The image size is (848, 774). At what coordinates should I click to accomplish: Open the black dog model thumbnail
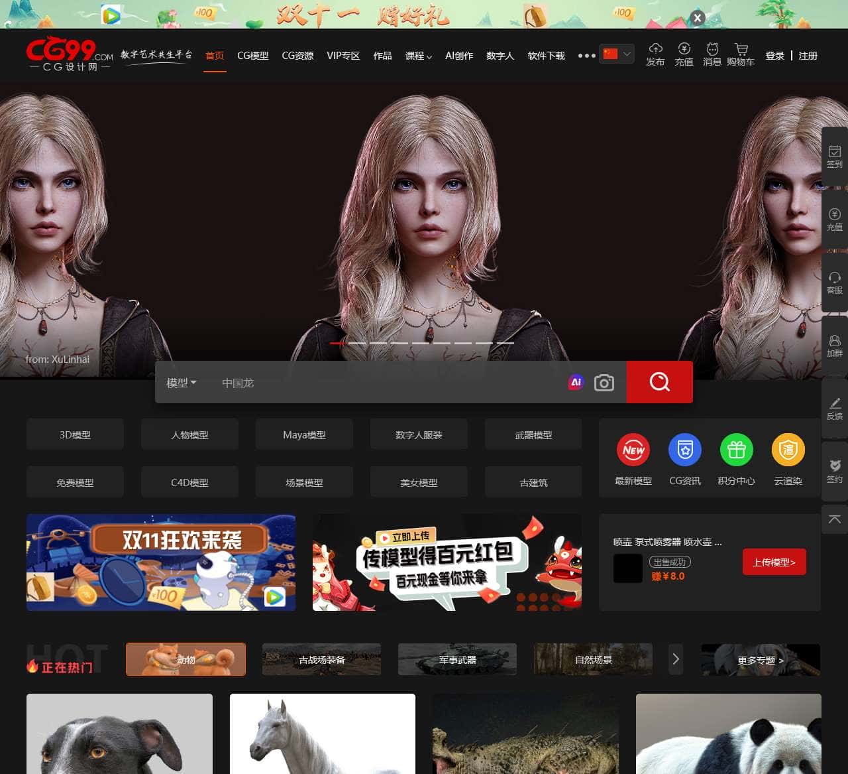click(x=119, y=734)
